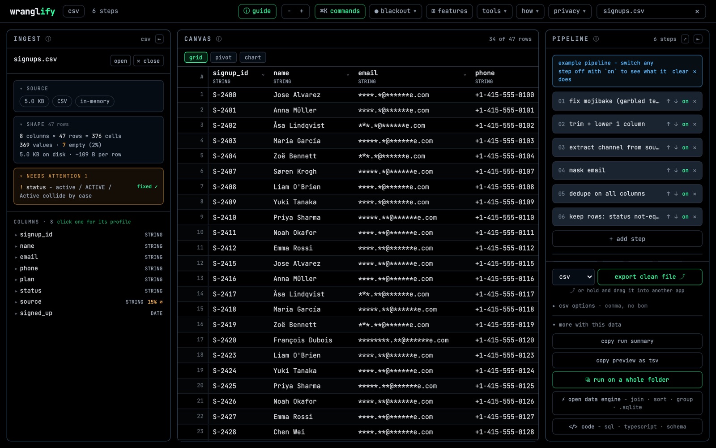This screenshot has height=448, width=716.
Task: Collapse the SOURCE section
Action: click(x=34, y=89)
